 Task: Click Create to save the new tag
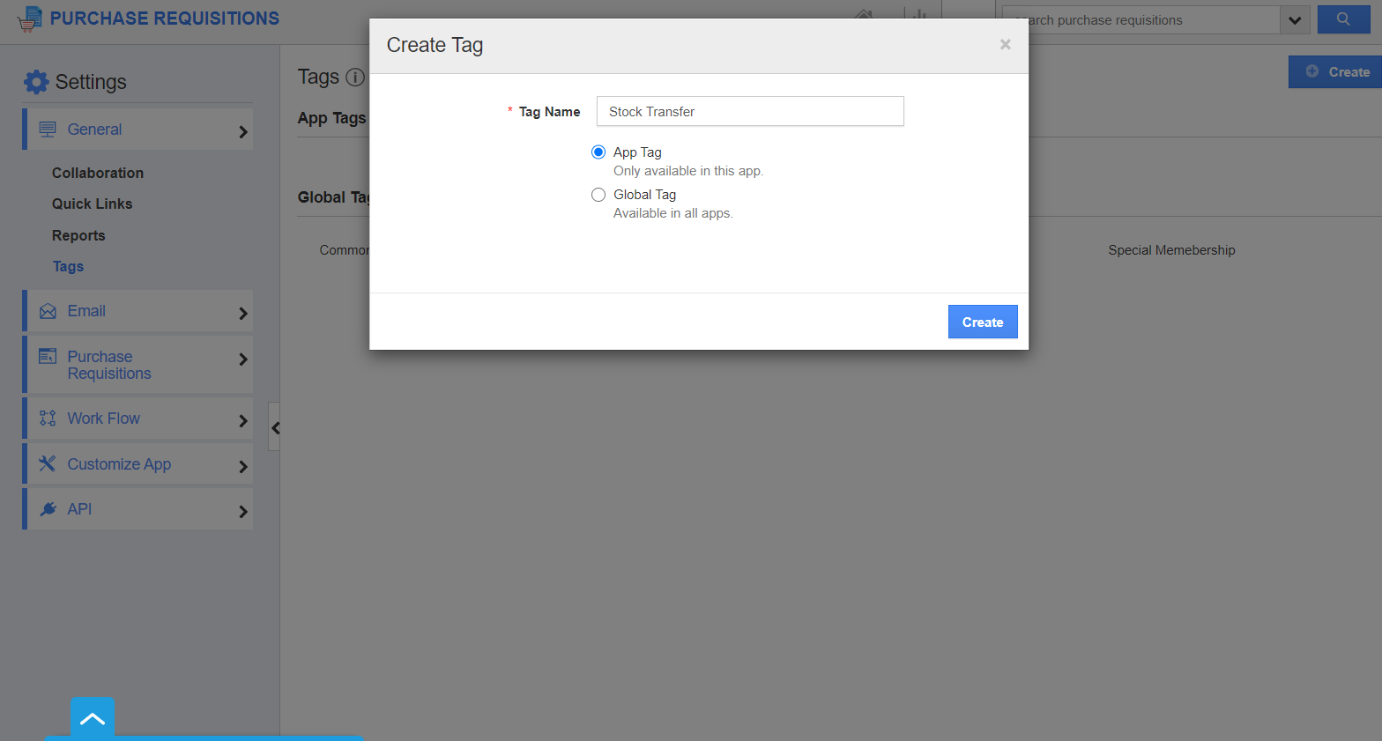click(982, 322)
